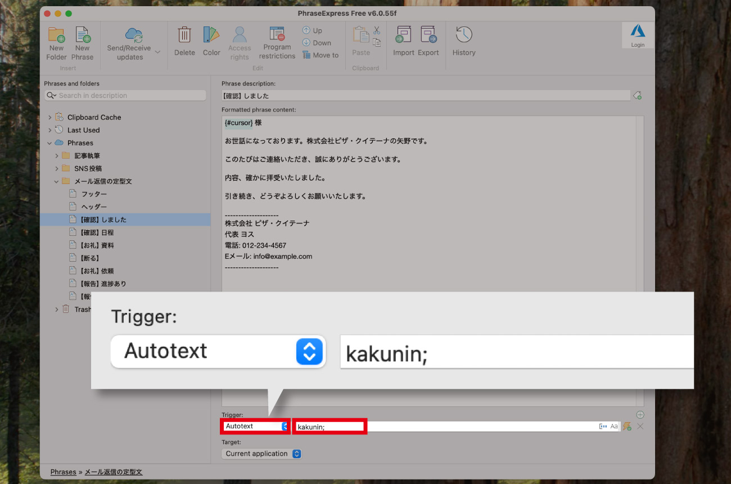731x484 pixels.
Task: Select the フッター phrase
Action: pos(94,194)
